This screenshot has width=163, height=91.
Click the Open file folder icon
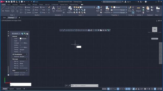click(x=9, y=2)
